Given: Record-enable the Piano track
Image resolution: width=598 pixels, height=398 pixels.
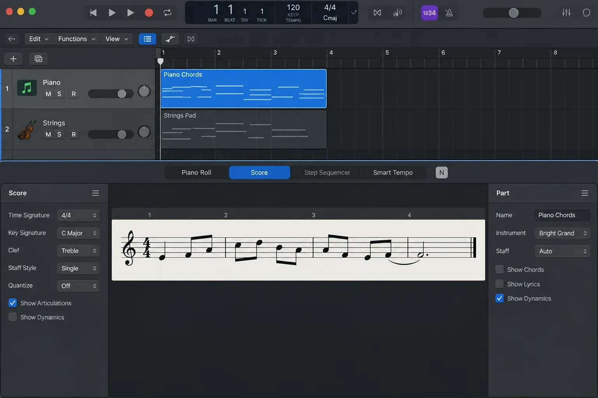Looking at the screenshot, I should click(74, 94).
